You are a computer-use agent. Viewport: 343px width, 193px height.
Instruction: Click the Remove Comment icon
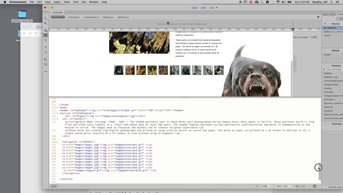46,65
